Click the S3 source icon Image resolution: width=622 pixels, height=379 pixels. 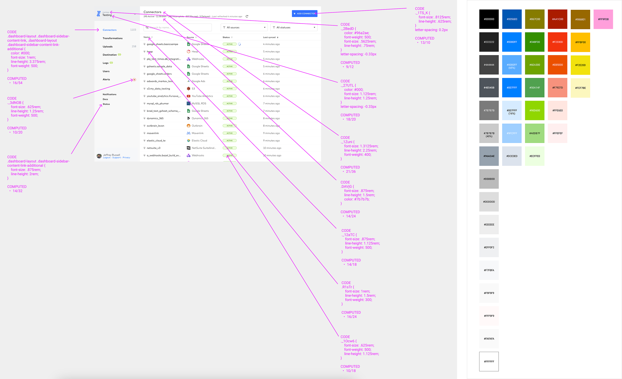pyautogui.click(x=189, y=88)
